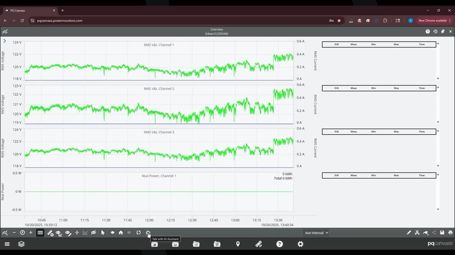Screen dimensions: 455x255
Task: Click the scissors cut icon
Action: [x=417, y=233]
